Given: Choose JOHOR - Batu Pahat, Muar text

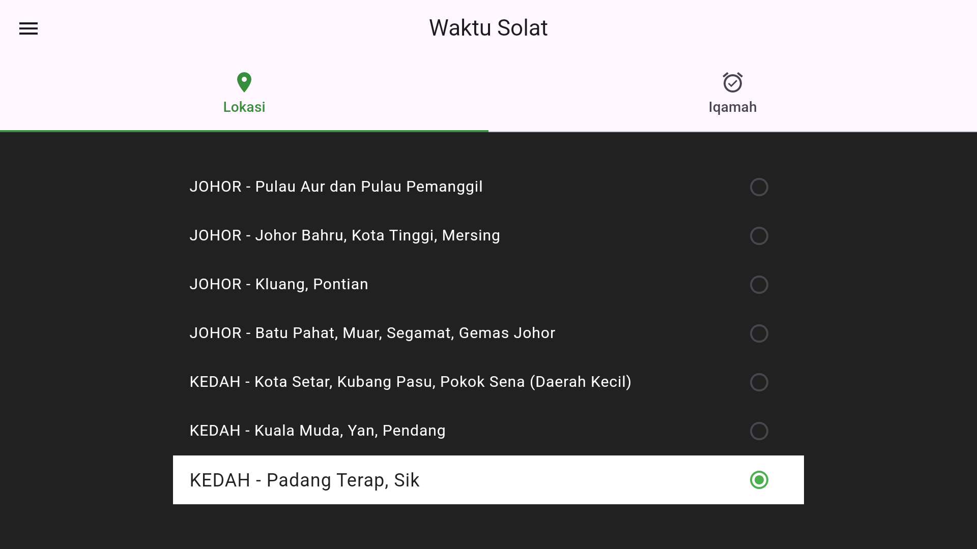Looking at the screenshot, I should tap(372, 333).
